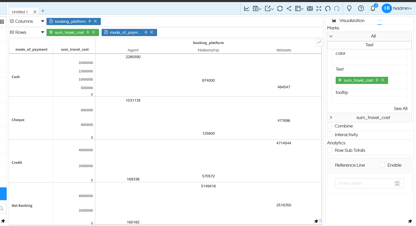This screenshot has height=226, width=416.
Task: Open the mark type Text dropdown
Action: pyautogui.click(x=369, y=45)
